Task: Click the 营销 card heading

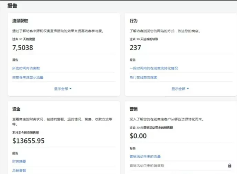Action: coord(133,109)
